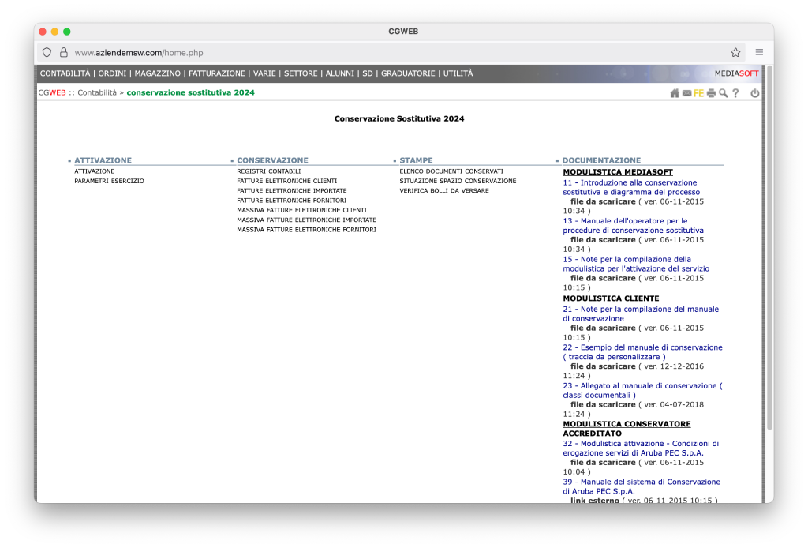
Task: Click MASSIVA FATTURE ELETTRONICHE FORNITORI
Action: click(306, 230)
